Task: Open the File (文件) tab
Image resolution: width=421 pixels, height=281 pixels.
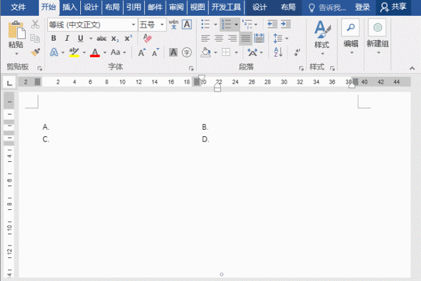Action: point(18,7)
